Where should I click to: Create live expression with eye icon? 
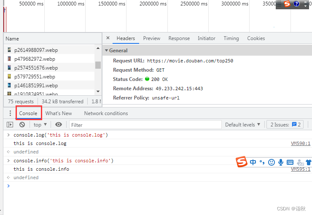[59, 124]
